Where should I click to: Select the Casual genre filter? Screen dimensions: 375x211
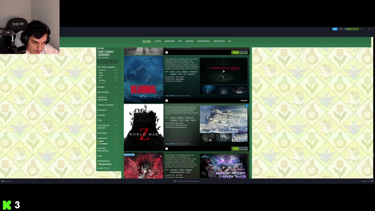[108, 75]
